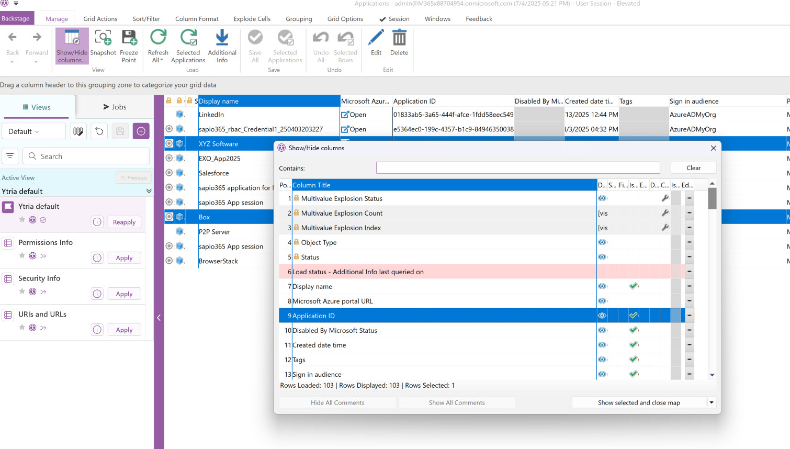The width and height of the screenshot is (790, 449).
Task: Switch to the Jobs tab
Action: [x=115, y=107]
